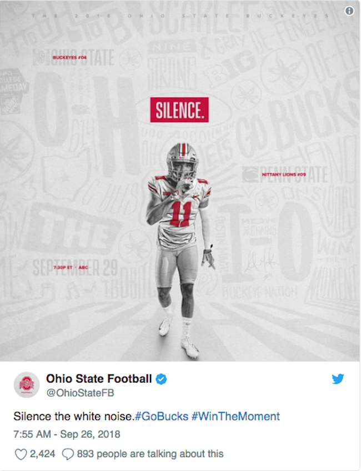This screenshot has width=361, height=471.
Task: Click the player wearing number 11
Action: click(180, 249)
